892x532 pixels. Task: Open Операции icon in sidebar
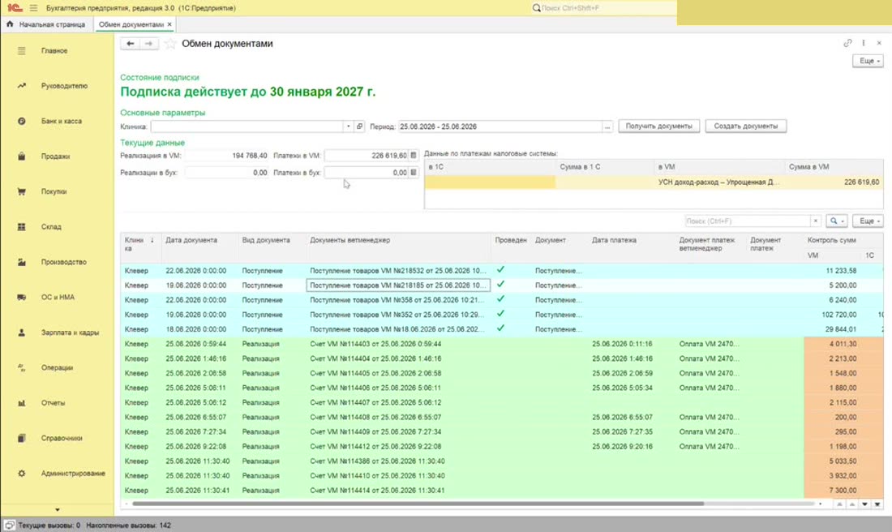tap(22, 368)
